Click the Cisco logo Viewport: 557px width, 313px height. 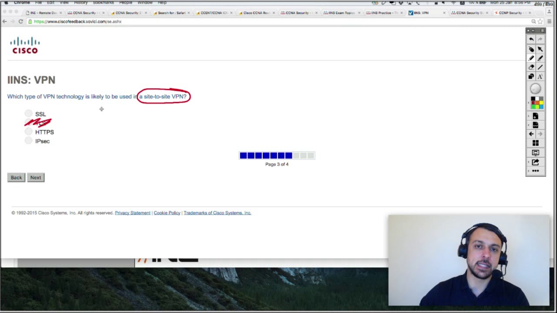pos(25,45)
